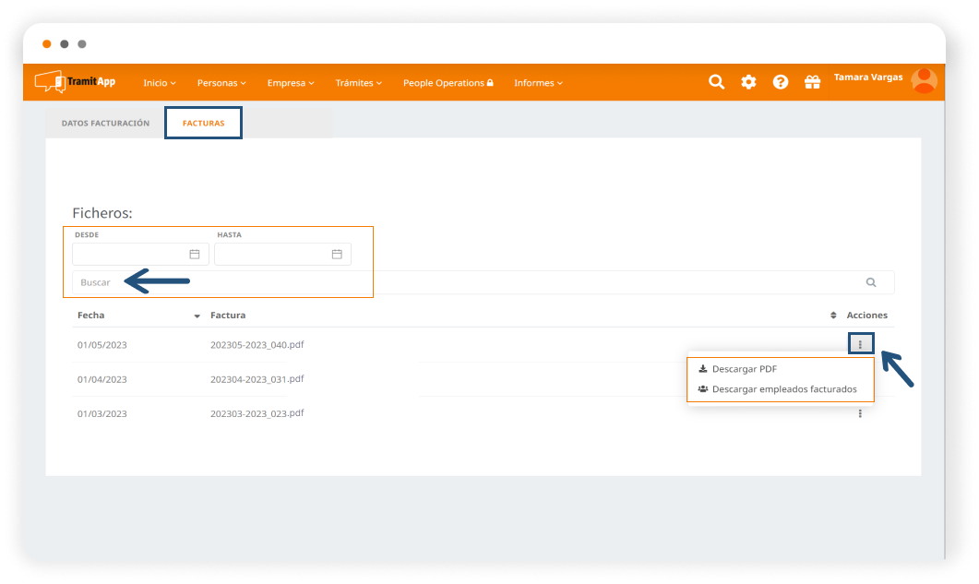Open the gift icon in header
979x584 pixels.
pyautogui.click(x=812, y=82)
